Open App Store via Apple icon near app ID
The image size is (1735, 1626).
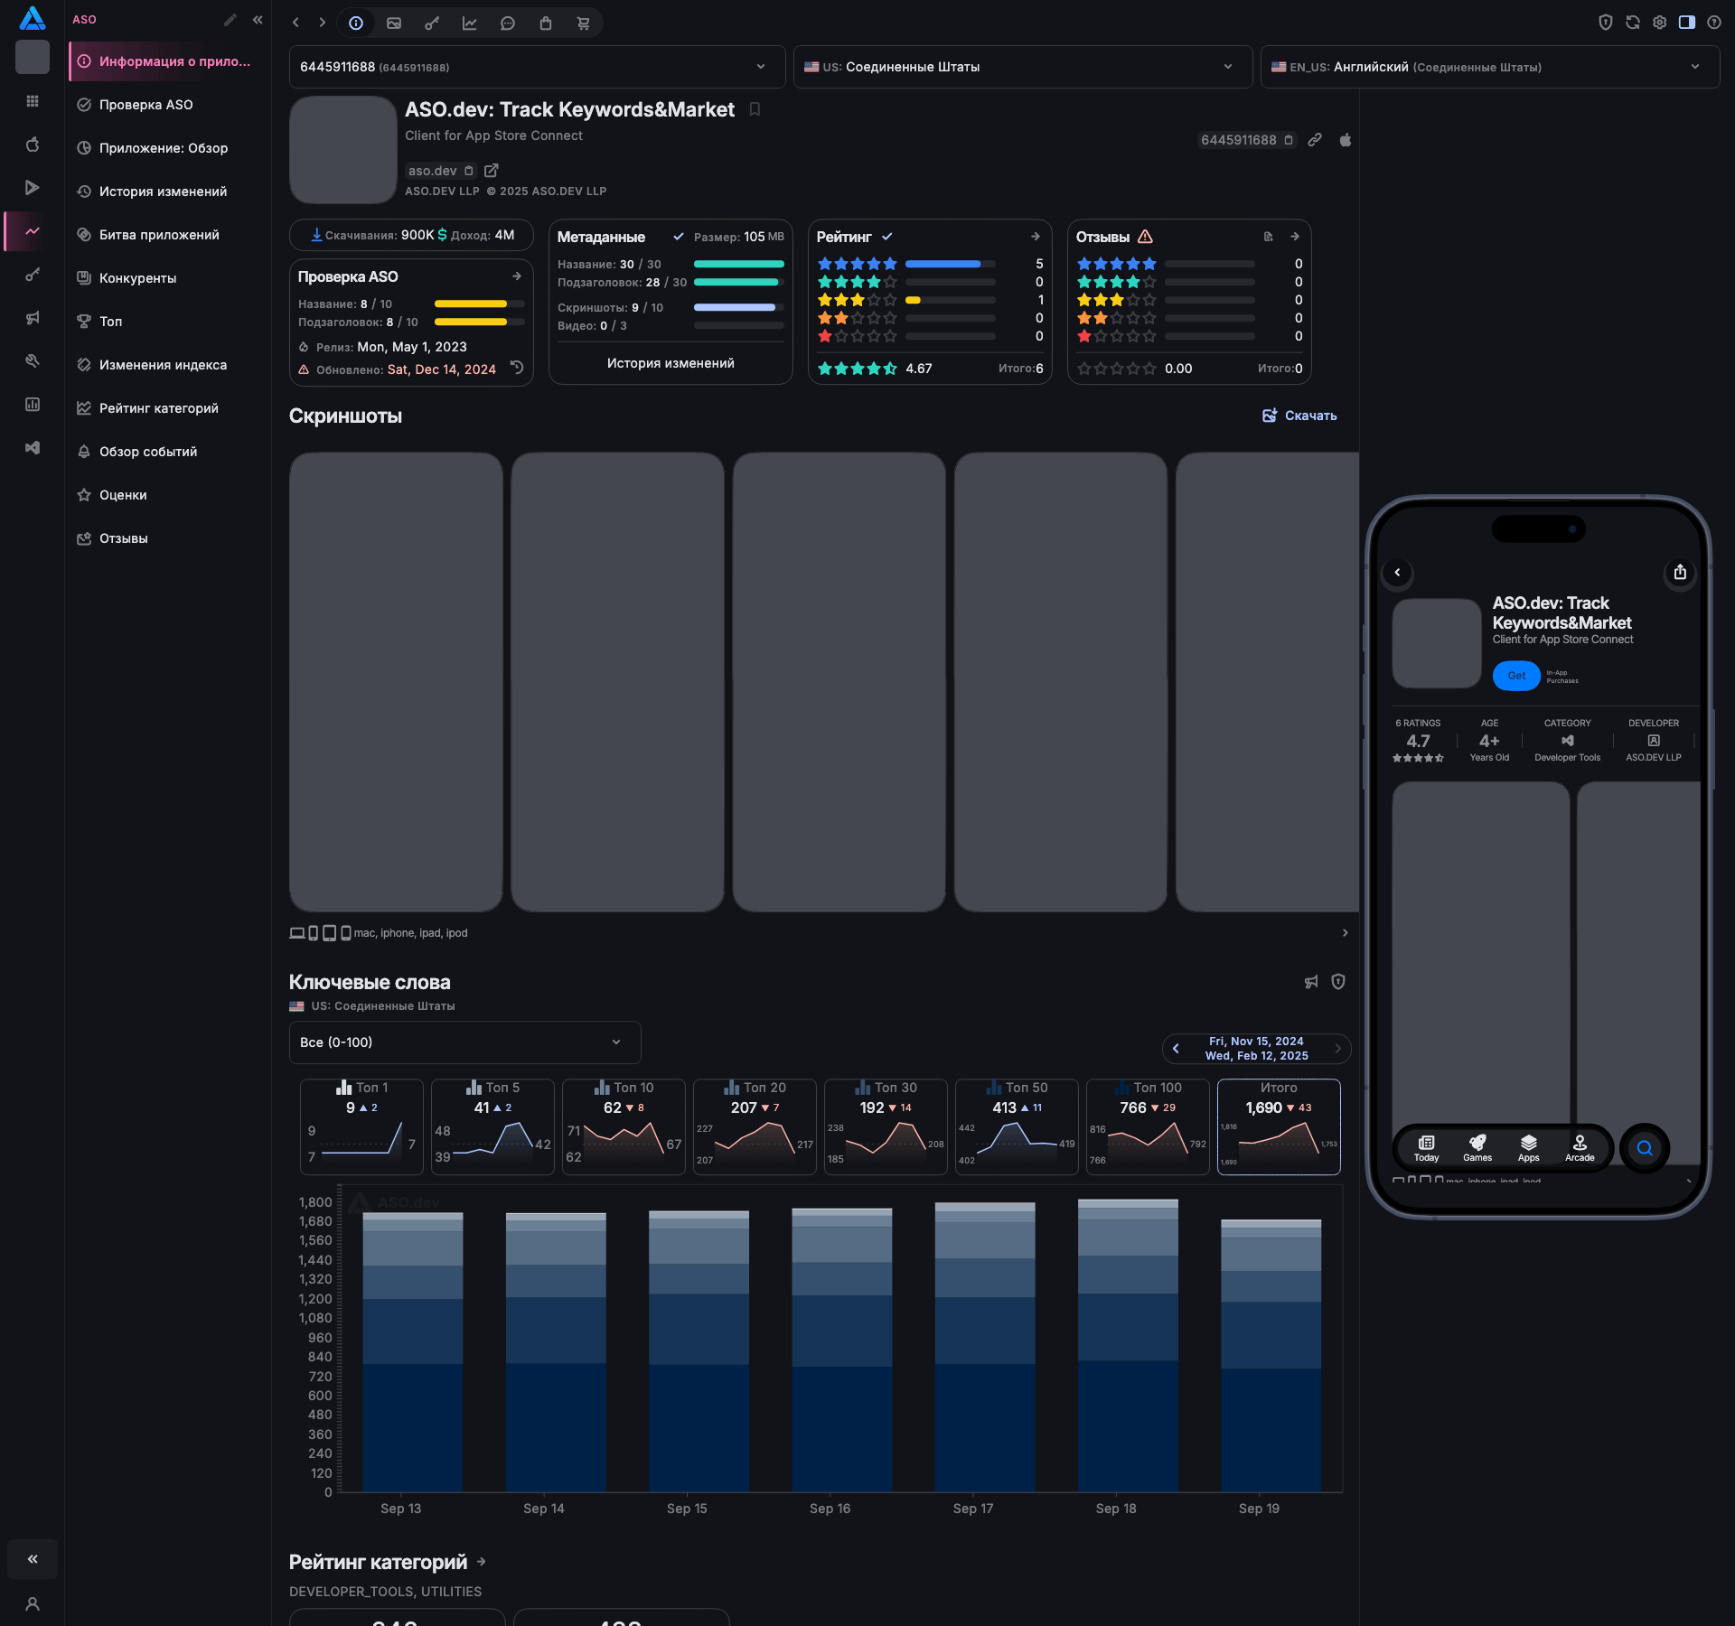coord(1346,140)
